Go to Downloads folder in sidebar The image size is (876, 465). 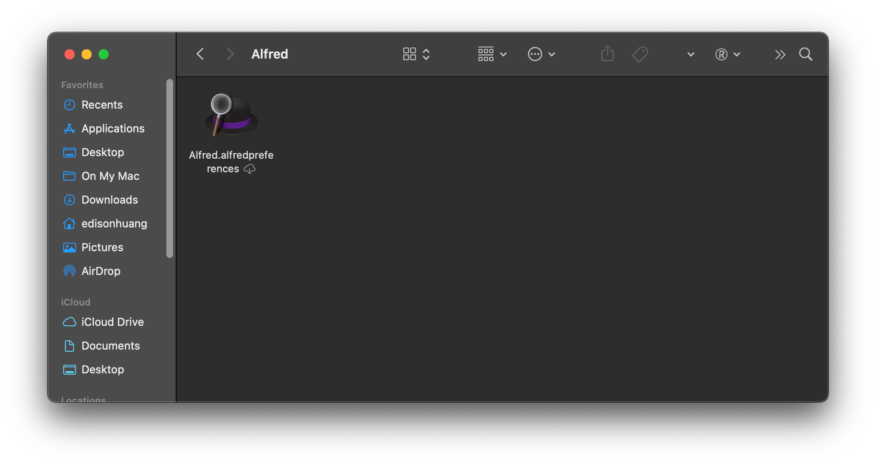pyautogui.click(x=109, y=200)
